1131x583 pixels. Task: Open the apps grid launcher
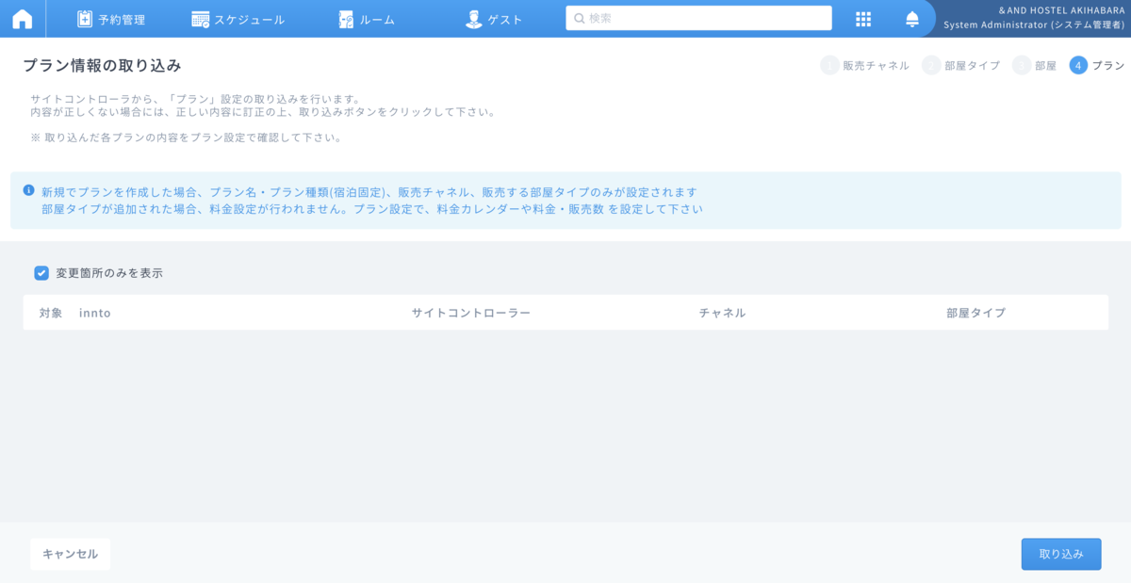coord(863,19)
